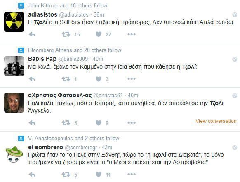Retweet the chrisfas61 tweet with 5 retweets
This screenshot has width=240, height=182.
pyautogui.click(x=66, y=123)
